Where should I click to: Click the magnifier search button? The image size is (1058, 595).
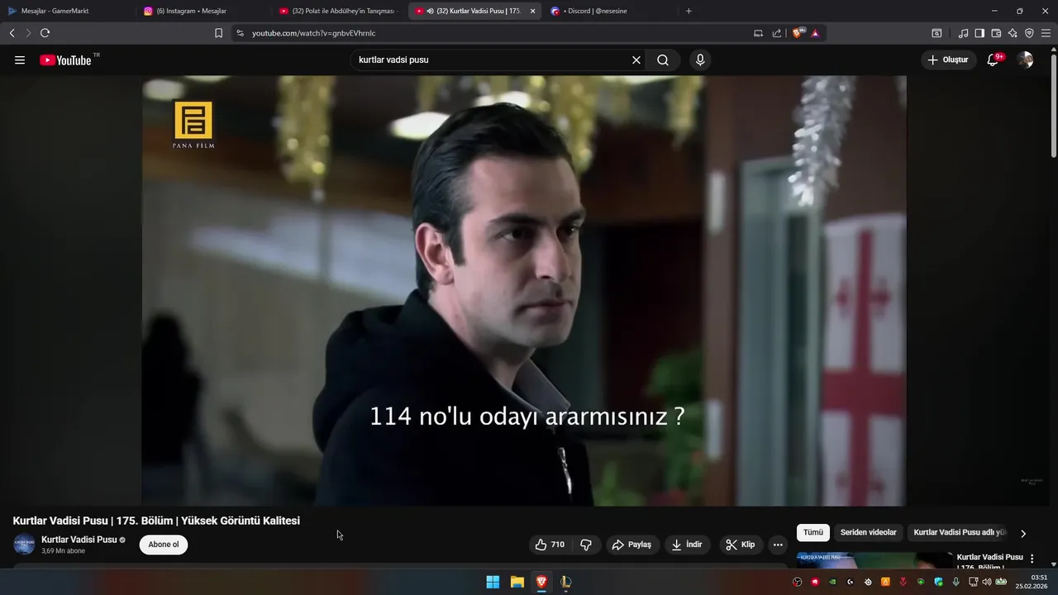click(663, 60)
